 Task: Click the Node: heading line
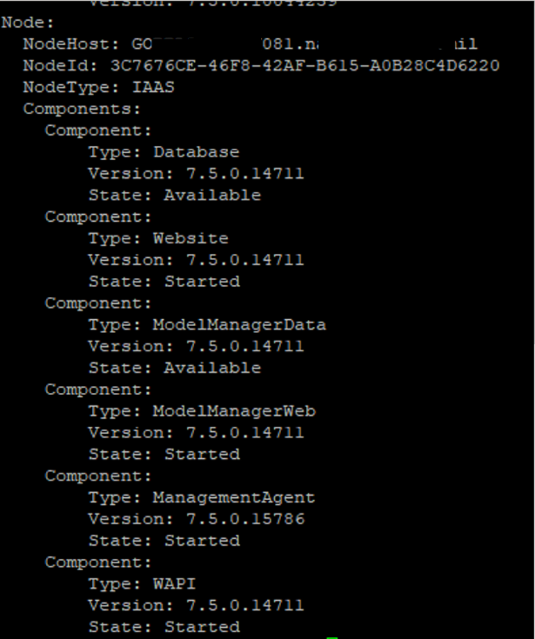tap(28, 23)
